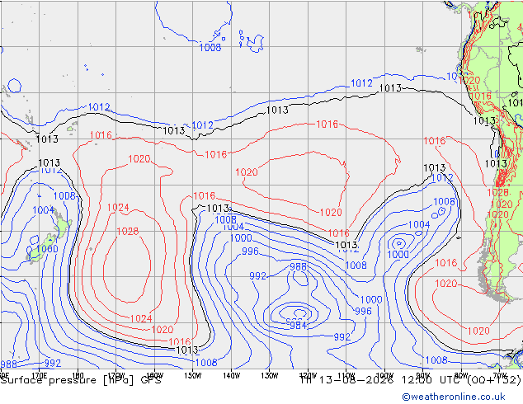Select the 1028 label inside the western high
This screenshot has width=523, height=404.
pos(128,231)
